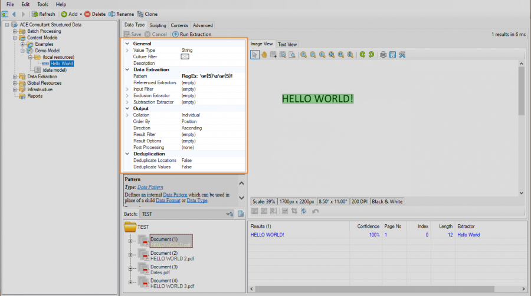Select the Deduplicate Values False value
The image size is (531, 296).
[186, 167]
